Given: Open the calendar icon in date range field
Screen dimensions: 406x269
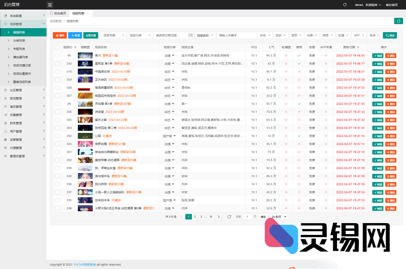Looking at the screenshot, I should 190,35.
